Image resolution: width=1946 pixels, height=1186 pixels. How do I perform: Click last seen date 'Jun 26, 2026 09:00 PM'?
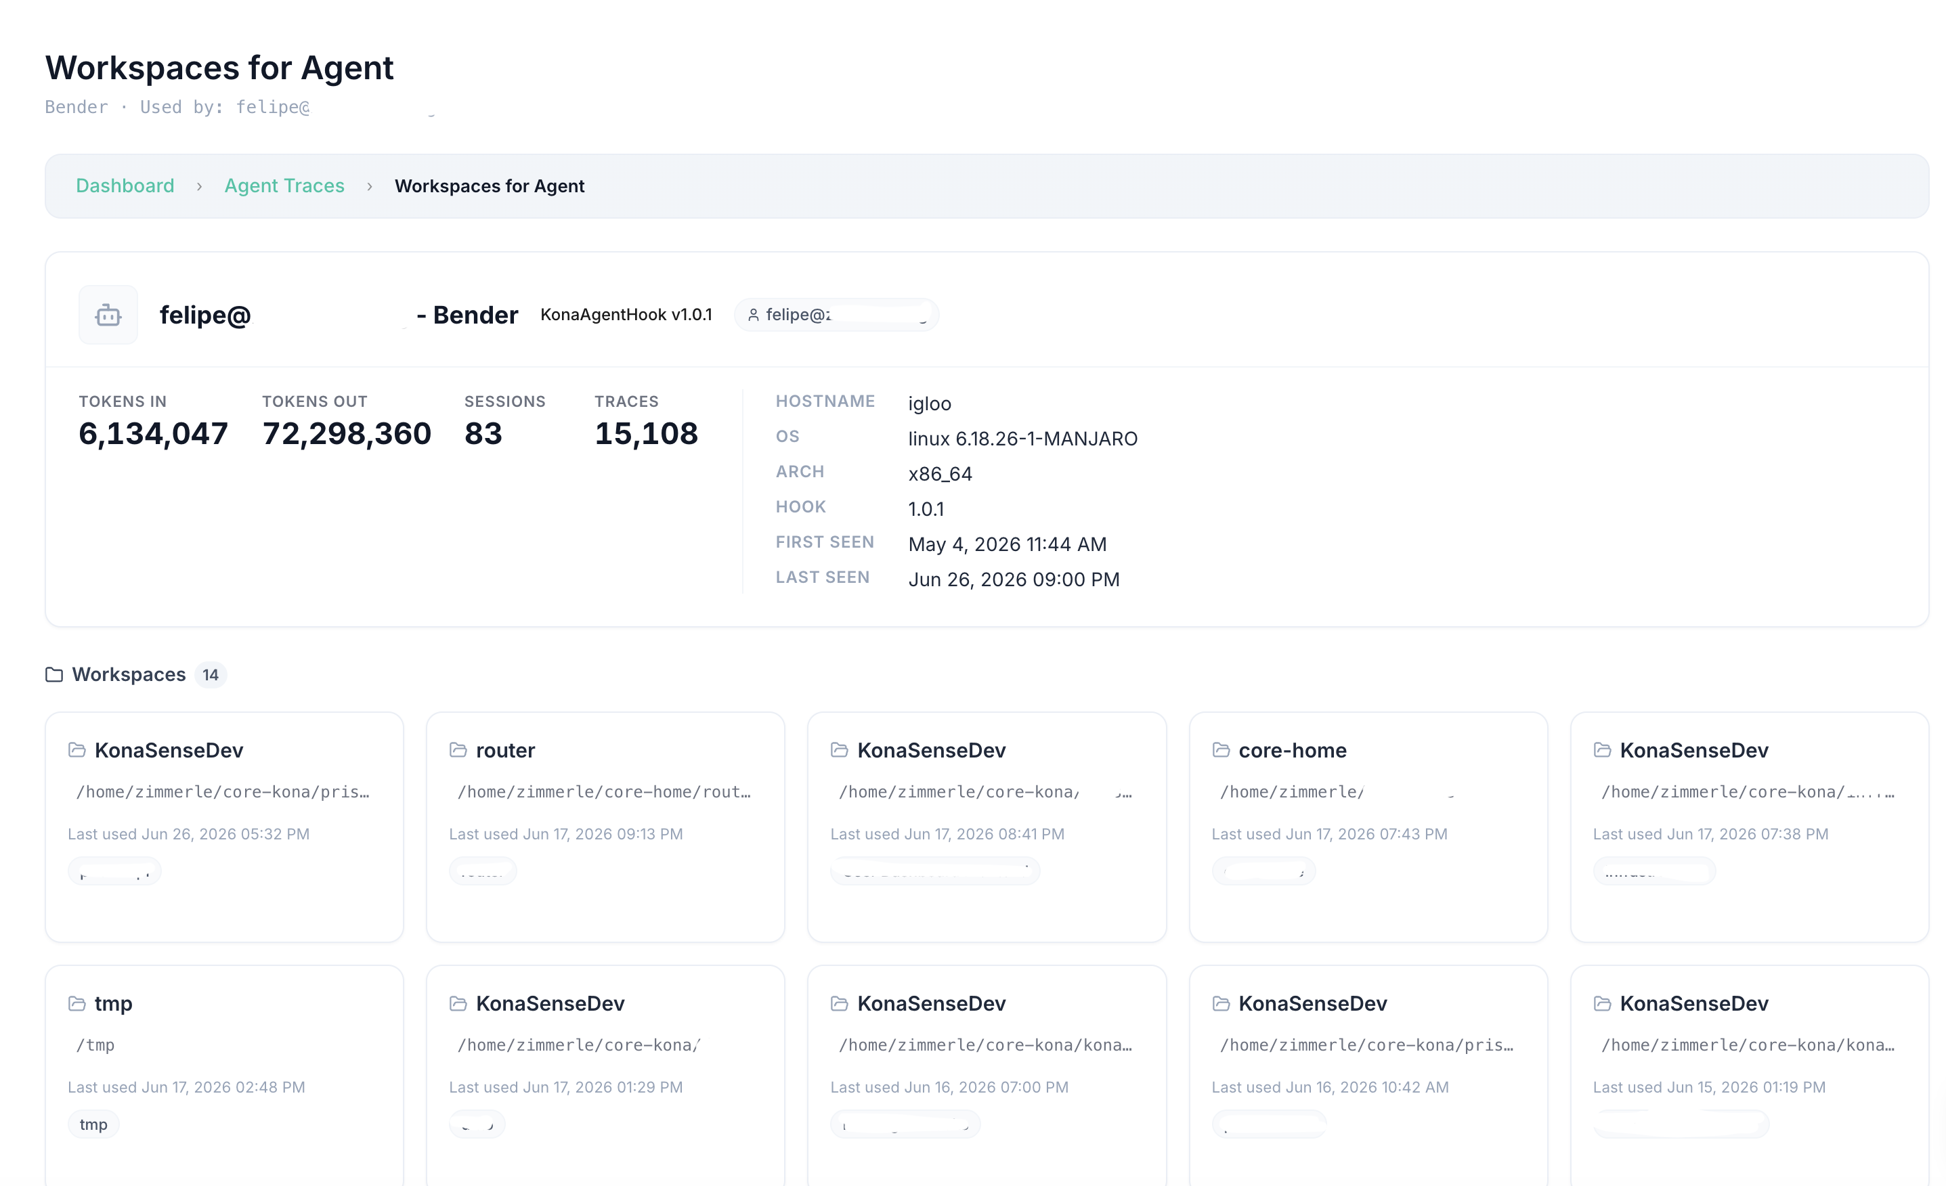point(1014,579)
